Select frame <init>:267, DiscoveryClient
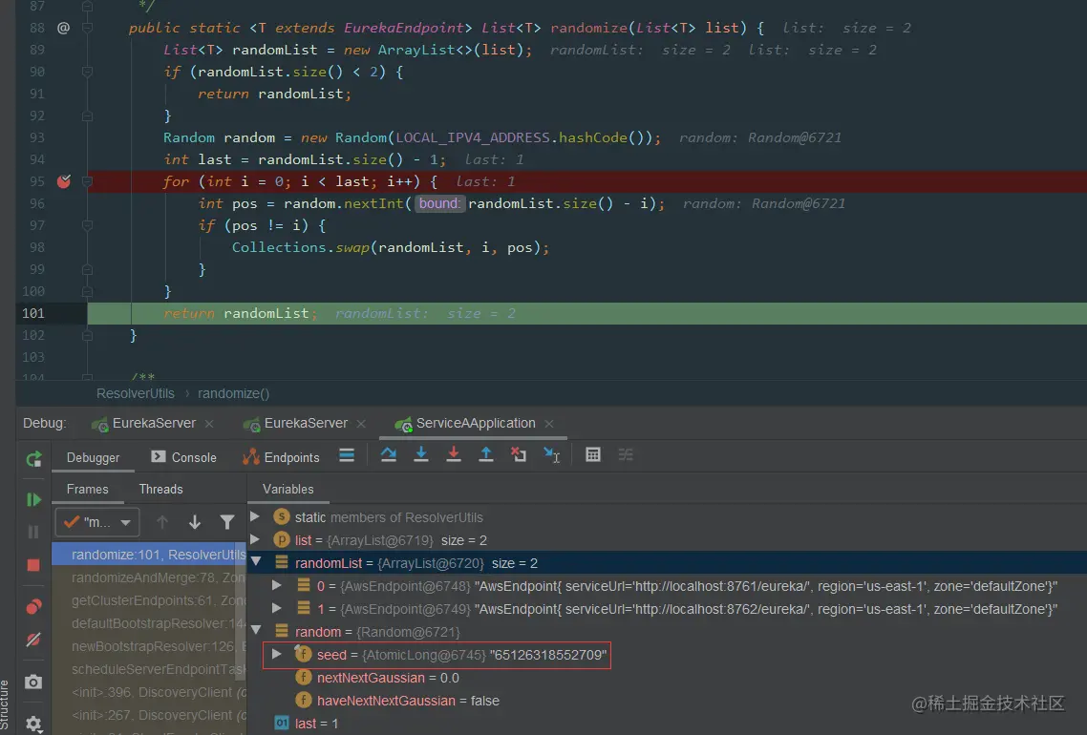1087x735 pixels. coord(149,714)
